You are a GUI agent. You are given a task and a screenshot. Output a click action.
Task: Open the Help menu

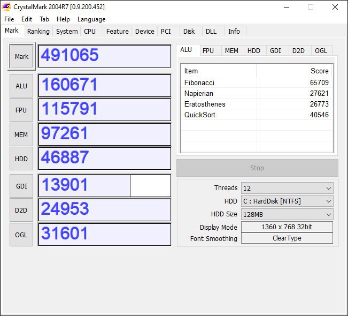click(x=63, y=19)
